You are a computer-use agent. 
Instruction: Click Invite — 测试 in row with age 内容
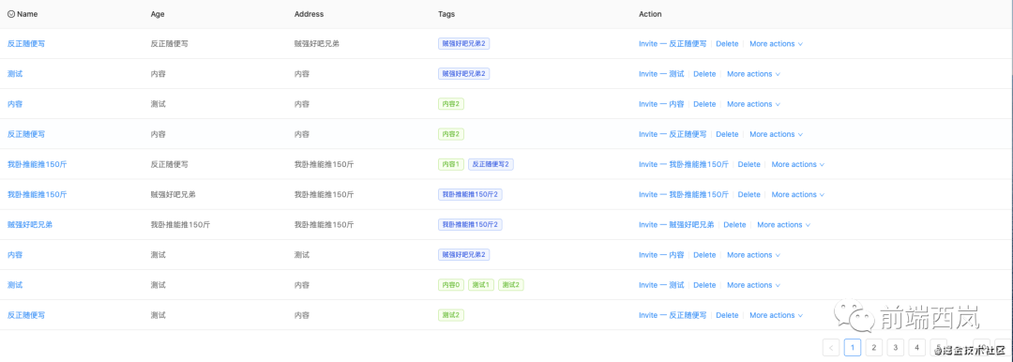pos(661,74)
